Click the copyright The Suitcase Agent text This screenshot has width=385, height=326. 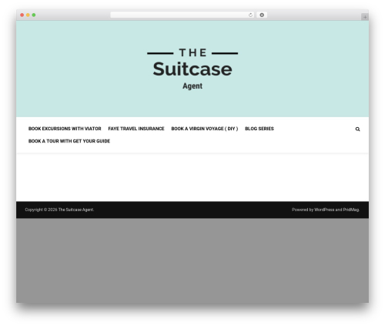pyautogui.click(x=75, y=210)
